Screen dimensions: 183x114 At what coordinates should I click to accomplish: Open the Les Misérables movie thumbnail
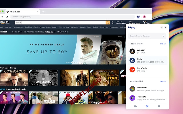43,97
